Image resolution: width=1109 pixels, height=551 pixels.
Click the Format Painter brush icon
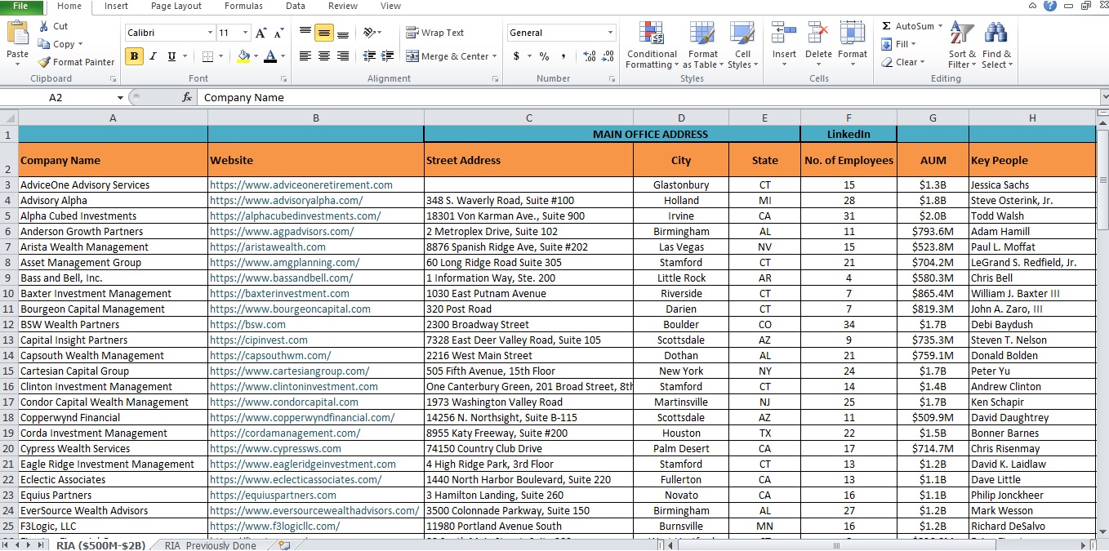click(x=44, y=62)
